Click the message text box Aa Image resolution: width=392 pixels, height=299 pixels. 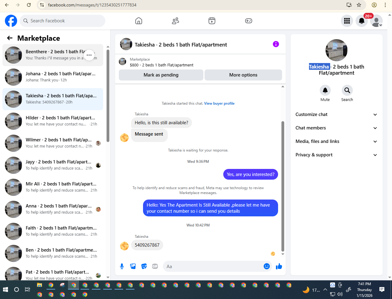point(213,266)
